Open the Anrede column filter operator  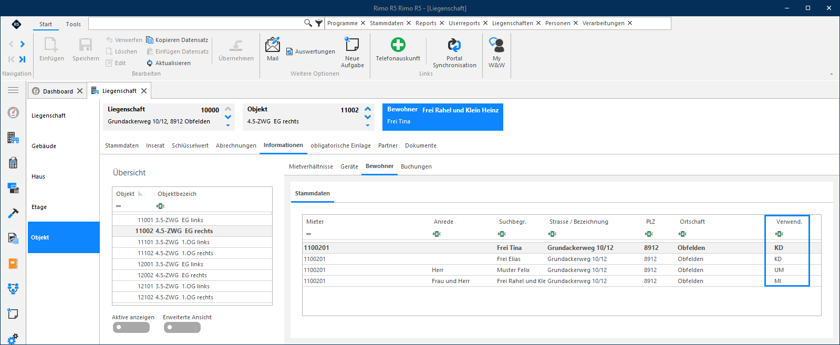coord(437,234)
